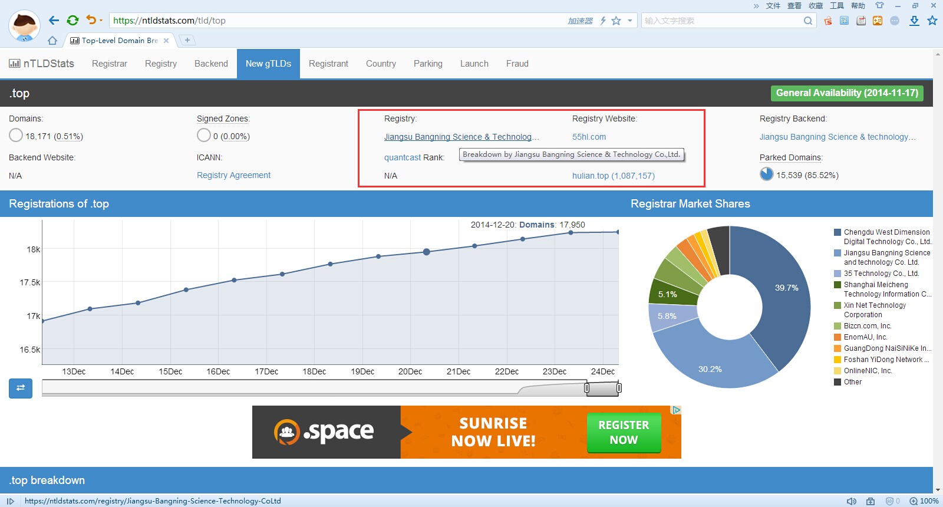Open the browser home page icon
Screen dimensions: 943x507
(52, 41)
